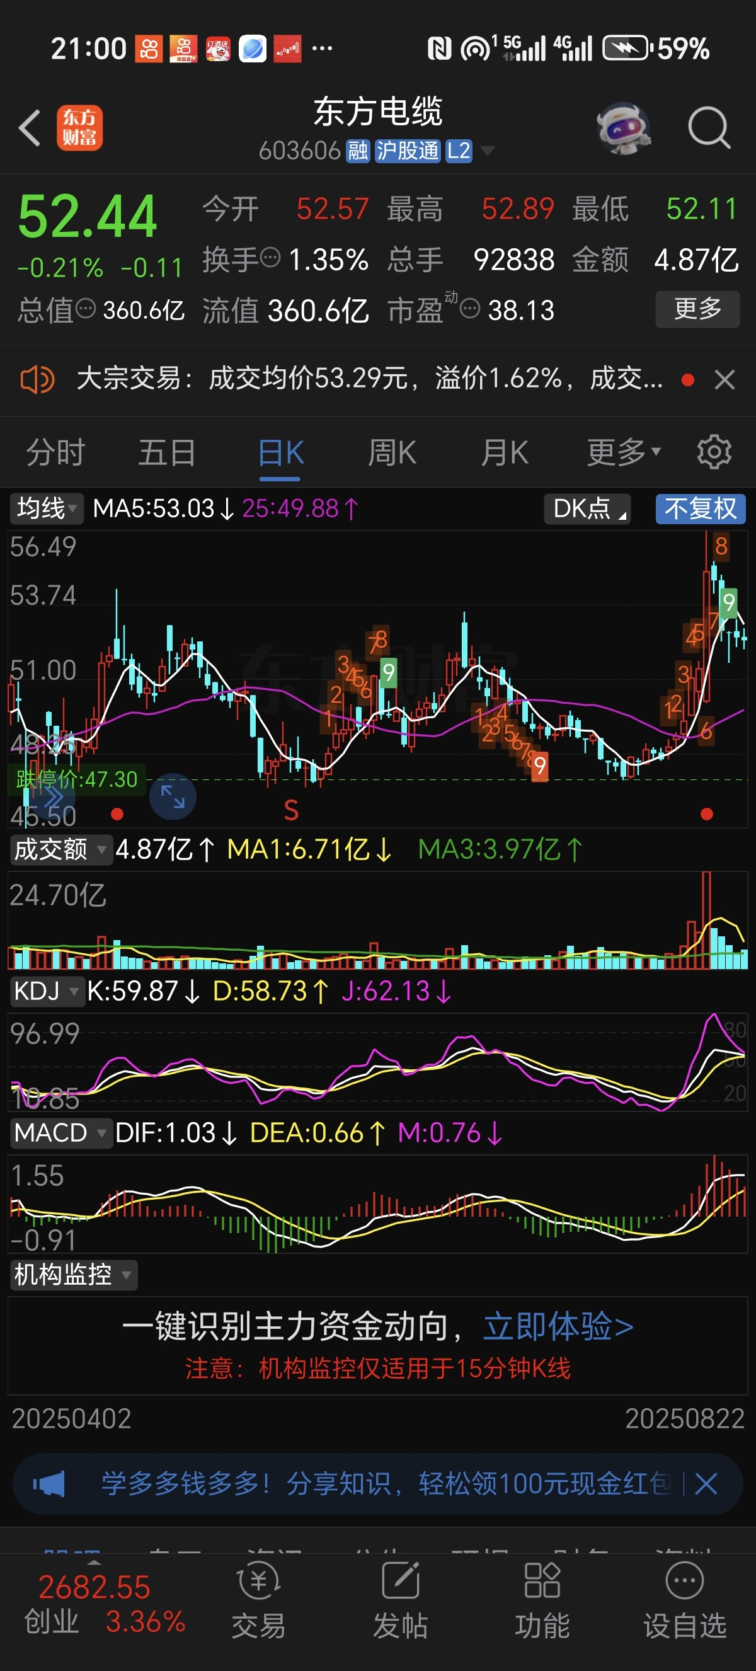Viewport: 756px width, 1671px height.
Task: Tap the 创业 index 2682.55 ticker
Action: click(104, 1604)
